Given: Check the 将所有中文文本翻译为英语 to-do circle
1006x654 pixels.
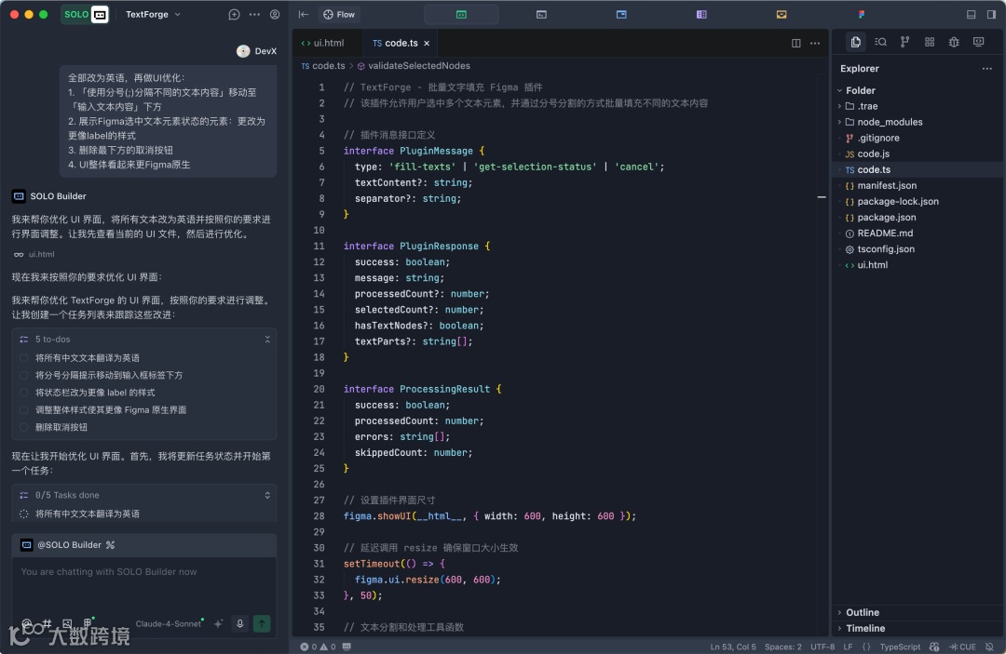Looking at the screenshot, I should tap(23, 358).
